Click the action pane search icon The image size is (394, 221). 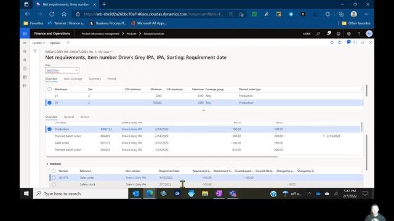tap(68, 43)
